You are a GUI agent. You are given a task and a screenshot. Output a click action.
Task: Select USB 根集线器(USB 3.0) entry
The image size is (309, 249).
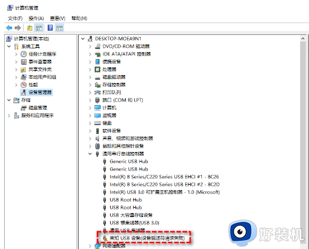tap(134, 223)
